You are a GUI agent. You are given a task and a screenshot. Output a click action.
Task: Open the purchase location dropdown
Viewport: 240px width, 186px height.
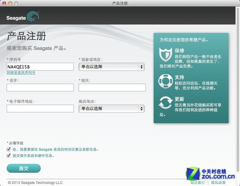(111, 109)
